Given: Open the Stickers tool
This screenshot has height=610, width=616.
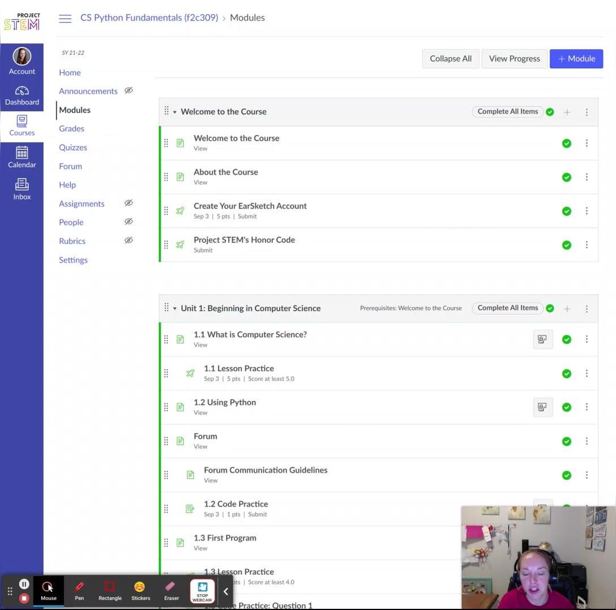Looking at the screenshot, I should 140,590.
